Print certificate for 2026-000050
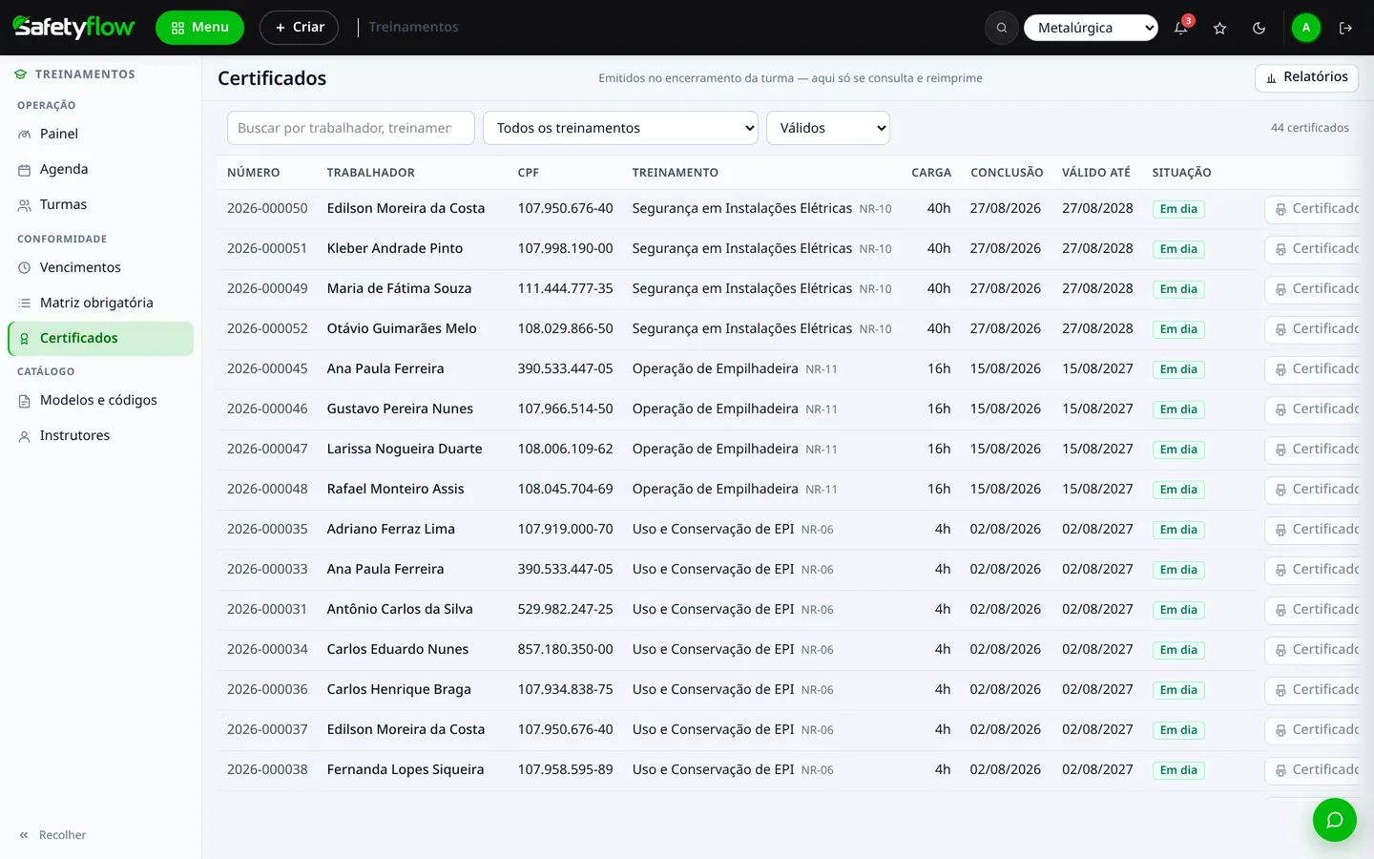The width and height of the screenshot is (1374, 859). (1314, 209)
